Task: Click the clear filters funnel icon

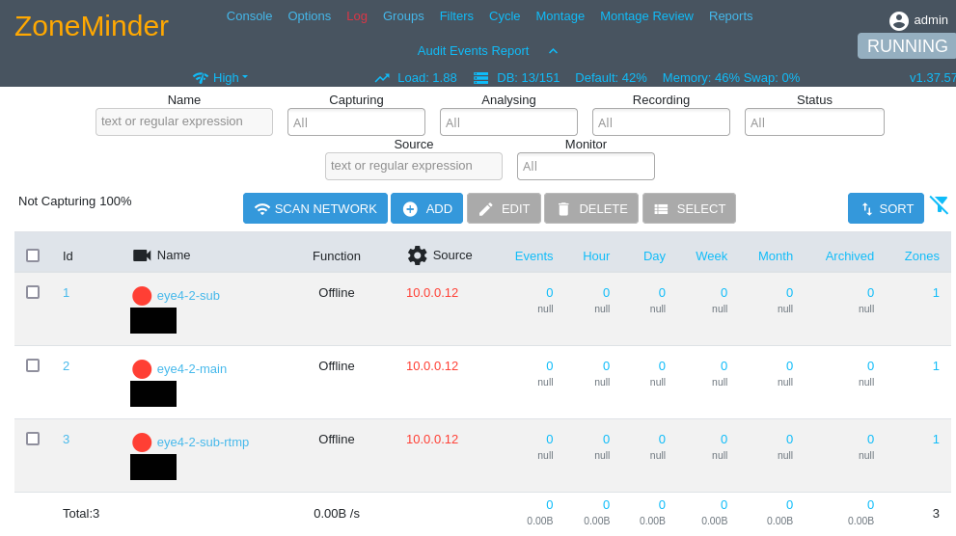Action: (939, 204)
